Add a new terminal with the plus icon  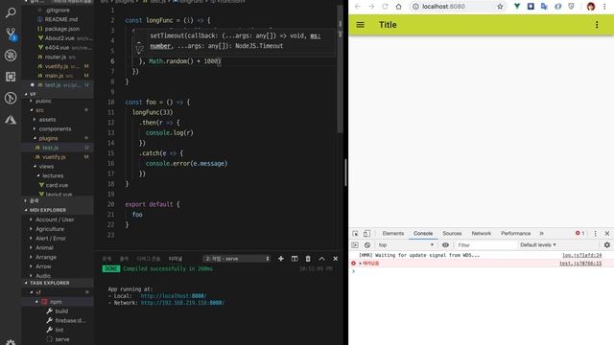(x=281, y=259)
